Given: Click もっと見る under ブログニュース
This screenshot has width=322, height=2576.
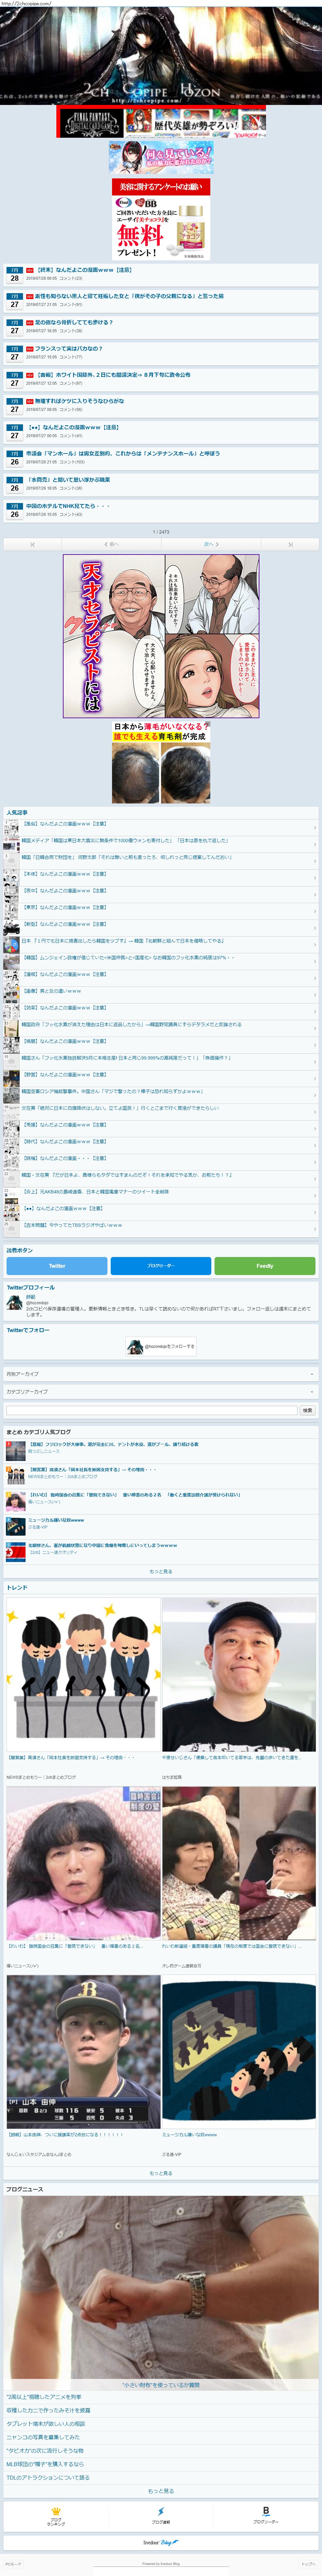Looking at the screenshot, I should pyautogui.click(x=161, y=2491).
